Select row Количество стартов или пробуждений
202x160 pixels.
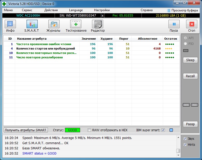coord(92,48)
